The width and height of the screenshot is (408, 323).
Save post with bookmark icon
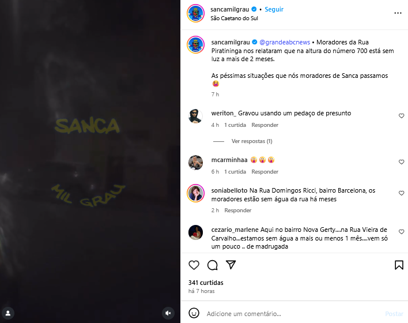(399, 265)
